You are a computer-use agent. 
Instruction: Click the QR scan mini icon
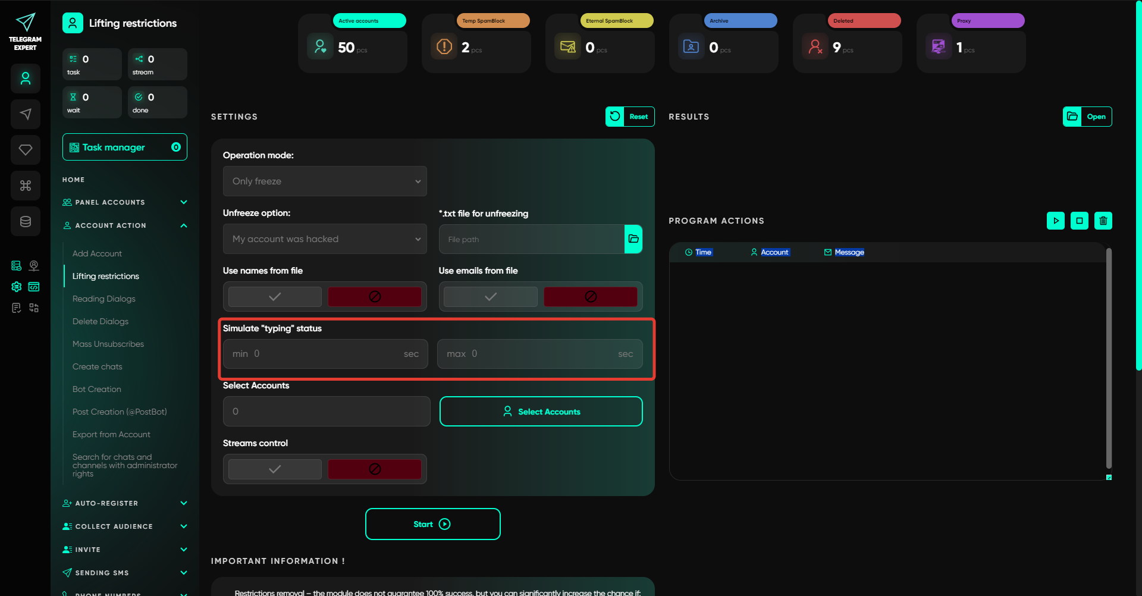(x=34, y=308)
